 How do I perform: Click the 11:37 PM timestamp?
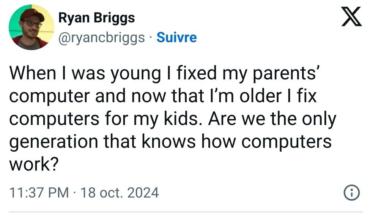[x=38, y=193]
